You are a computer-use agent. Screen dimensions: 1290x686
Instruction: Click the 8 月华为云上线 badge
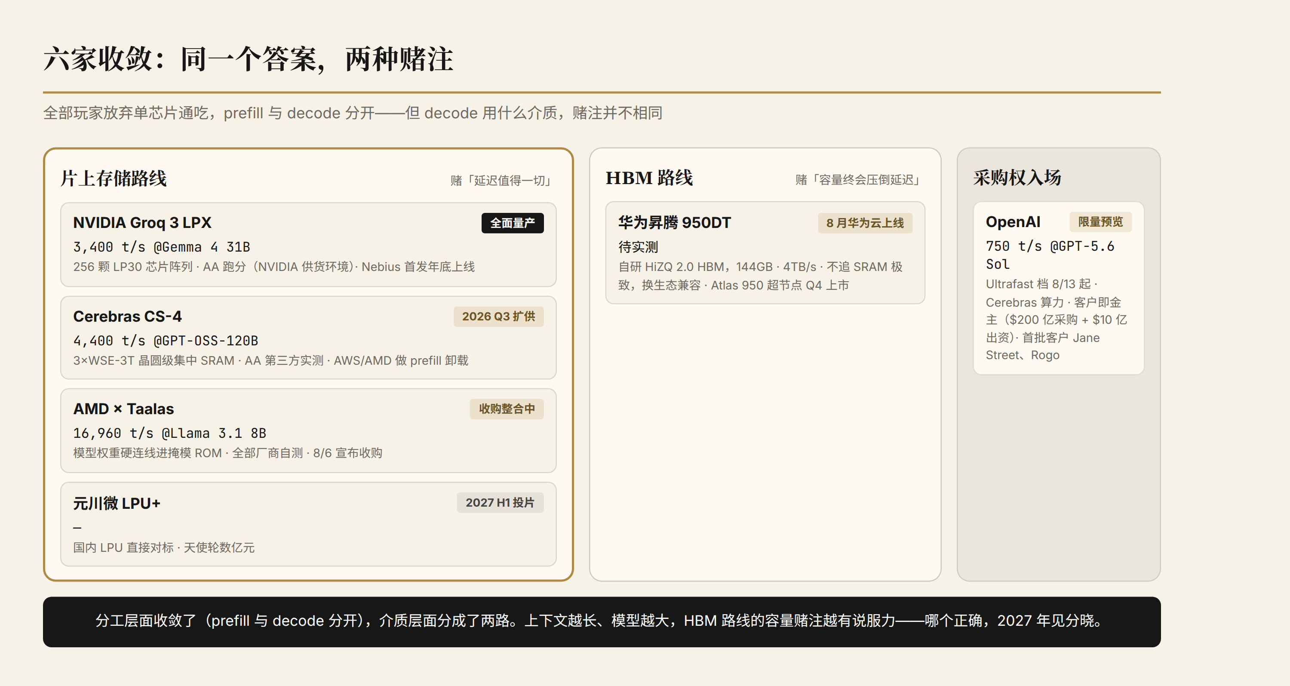(x=865, y=223)
